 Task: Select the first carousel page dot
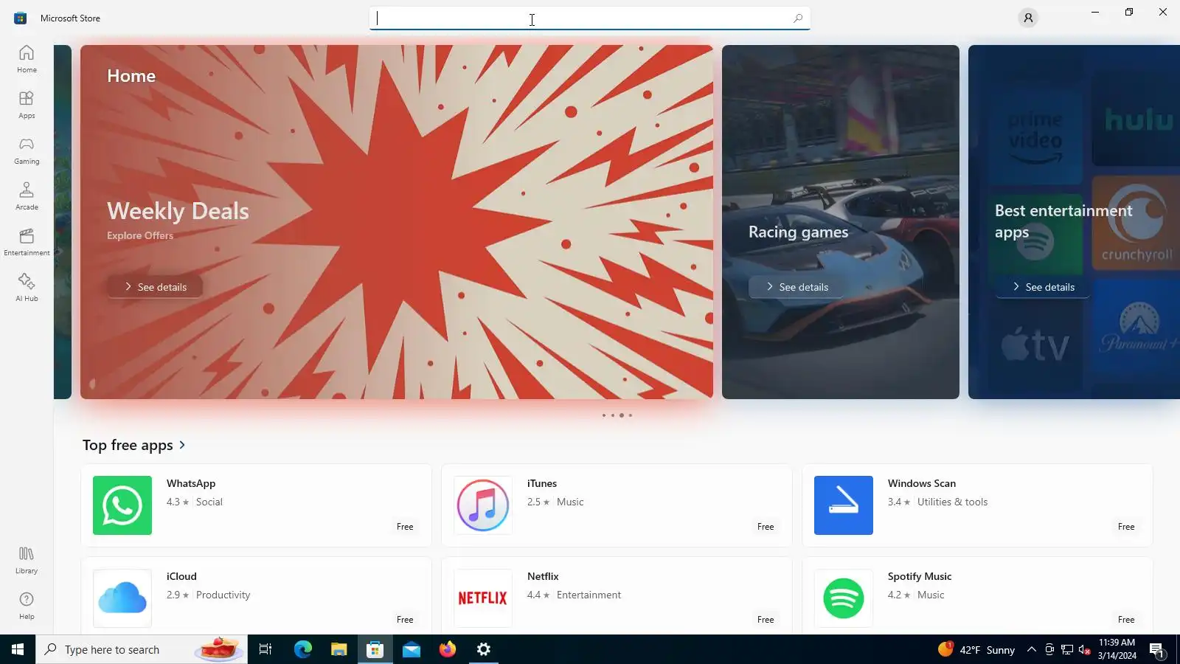pos(603,415)
